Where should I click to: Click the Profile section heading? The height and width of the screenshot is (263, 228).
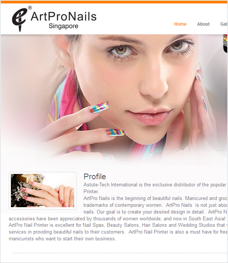(x=95, y=177)
